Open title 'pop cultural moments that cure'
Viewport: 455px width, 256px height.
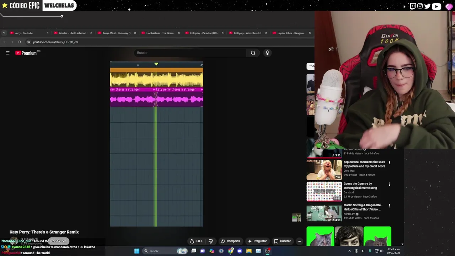[x=364, y=164]
